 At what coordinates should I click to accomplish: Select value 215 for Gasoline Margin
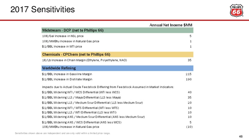click(x=189, y=74)
